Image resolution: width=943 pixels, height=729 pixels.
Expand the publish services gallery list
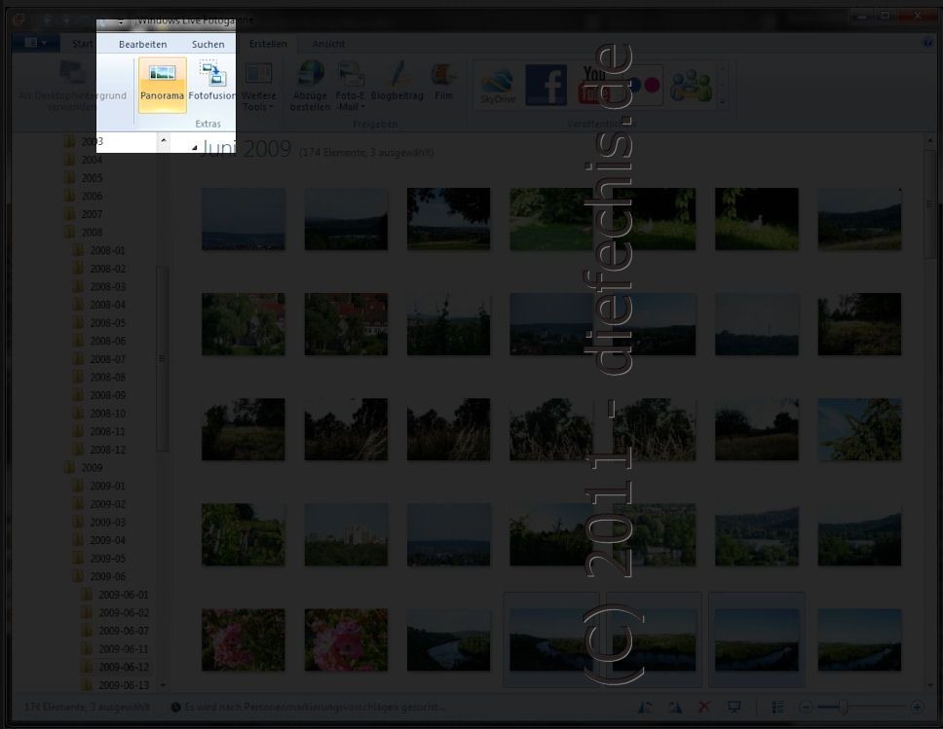723,101
